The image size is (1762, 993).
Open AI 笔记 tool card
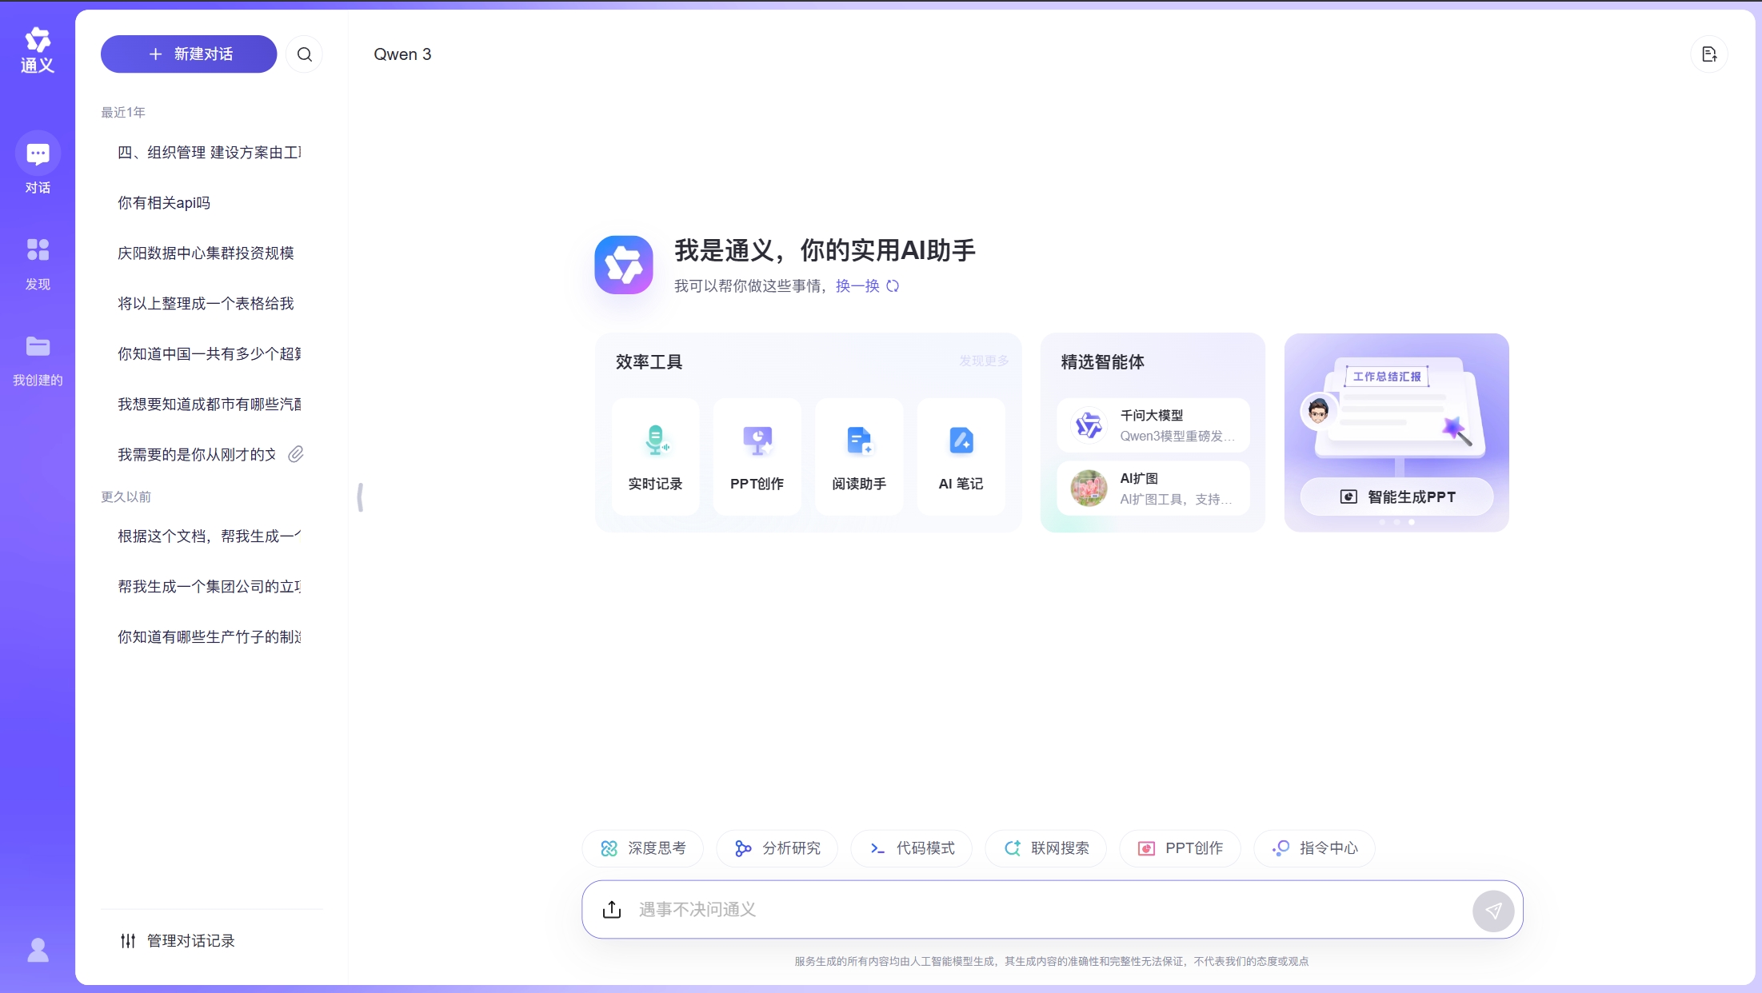tap(961, 457)
